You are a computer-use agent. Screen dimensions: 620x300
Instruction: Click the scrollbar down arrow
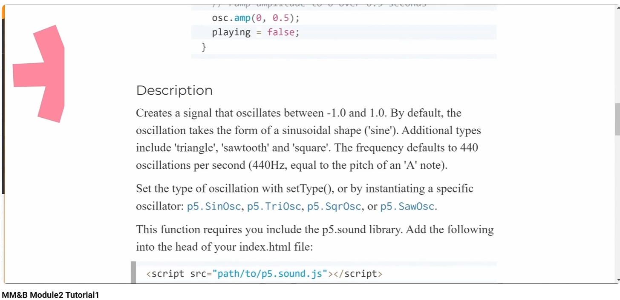point(617,280)
